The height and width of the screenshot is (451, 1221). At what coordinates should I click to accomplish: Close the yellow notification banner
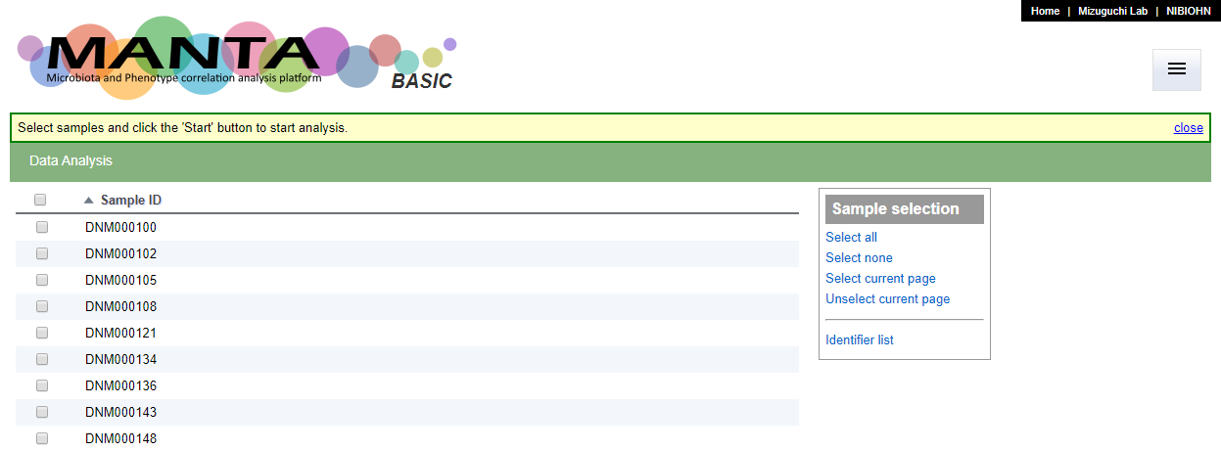tap(1189, 128)
